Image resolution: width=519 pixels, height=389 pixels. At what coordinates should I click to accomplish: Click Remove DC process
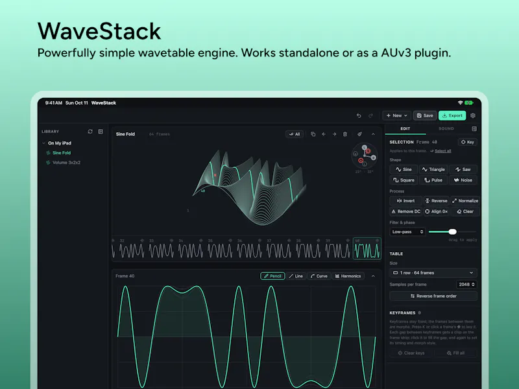(406, 211)
